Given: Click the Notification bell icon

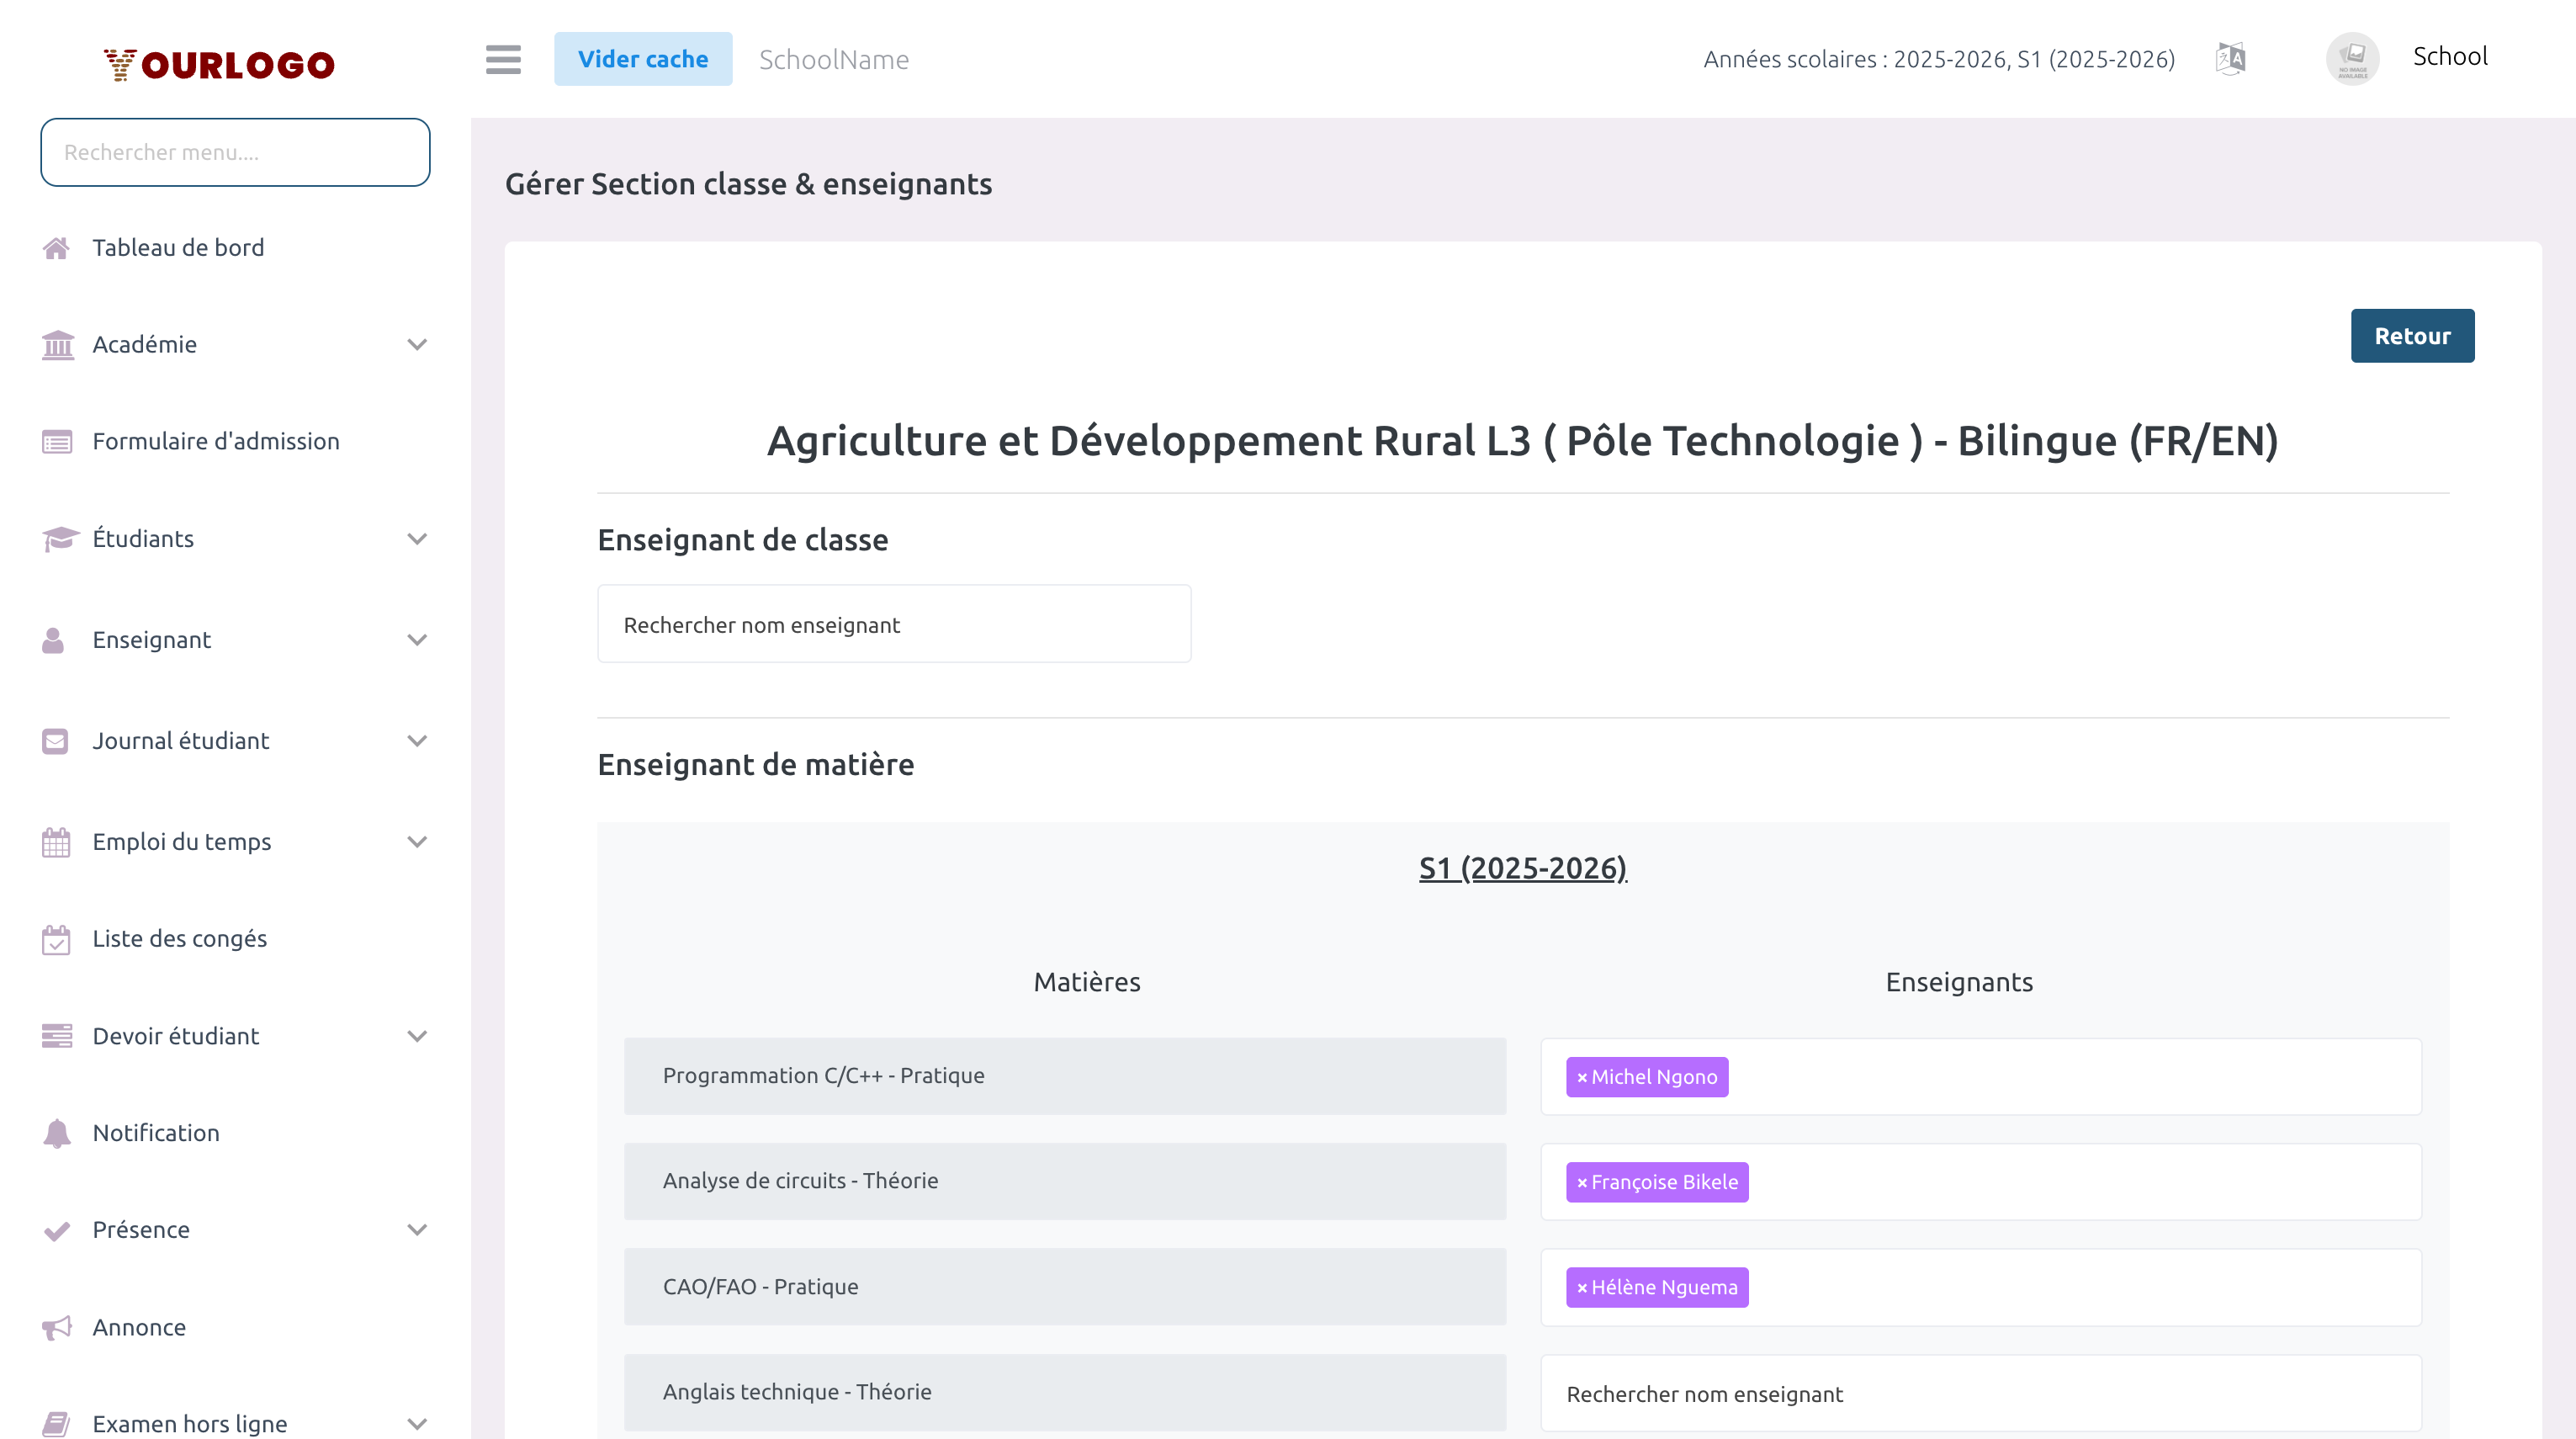Looking at the screenshot, I should pos(56,1133).
